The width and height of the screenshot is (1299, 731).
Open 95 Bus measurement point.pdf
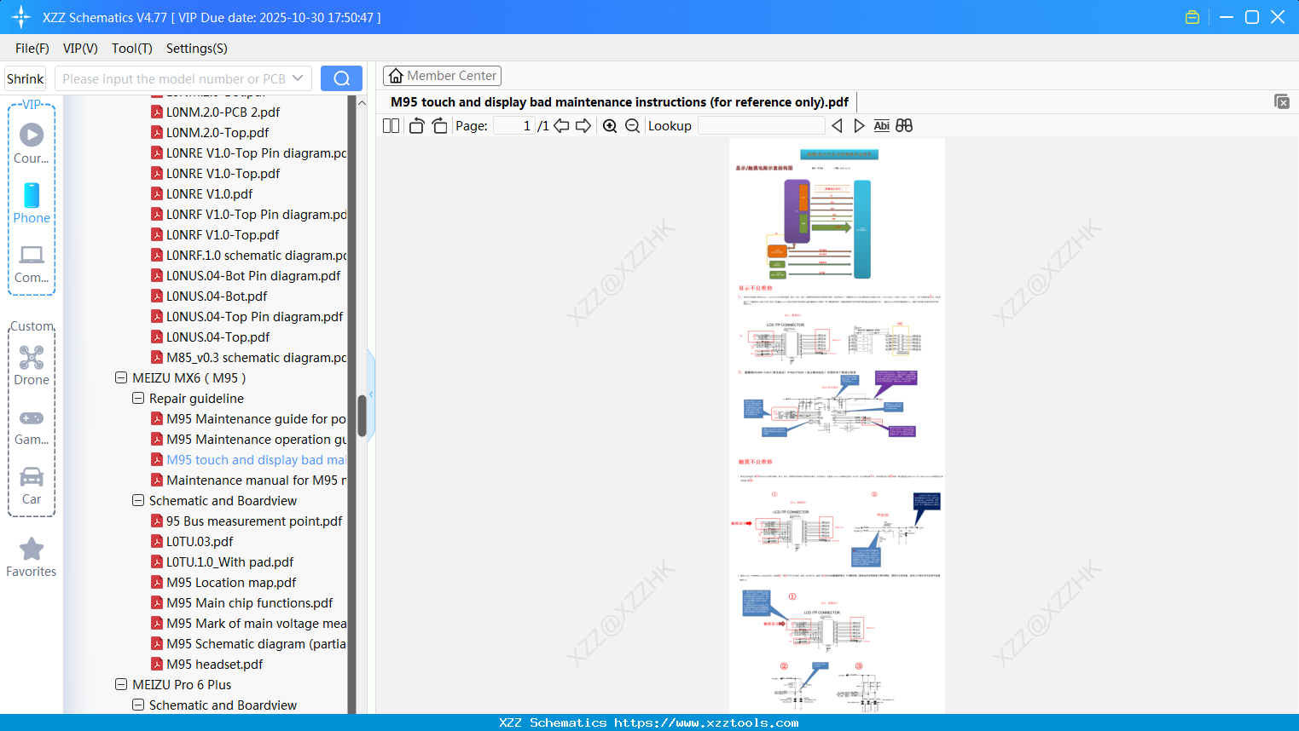pos(254,521)
